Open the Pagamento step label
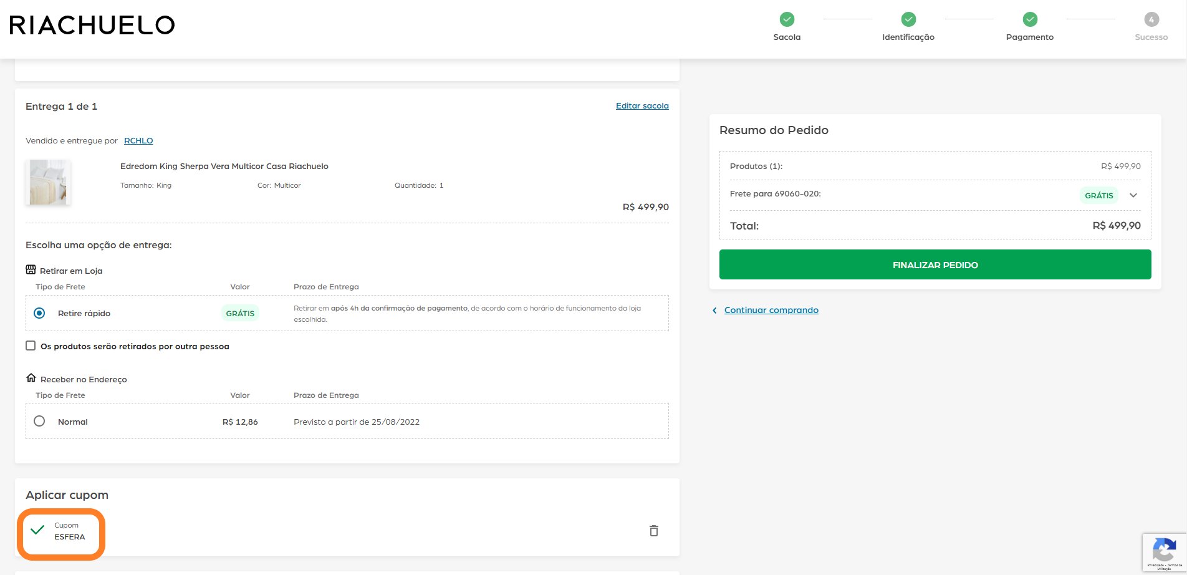The height and width of the screenshot is (575, 1187). pos(1030,37)
